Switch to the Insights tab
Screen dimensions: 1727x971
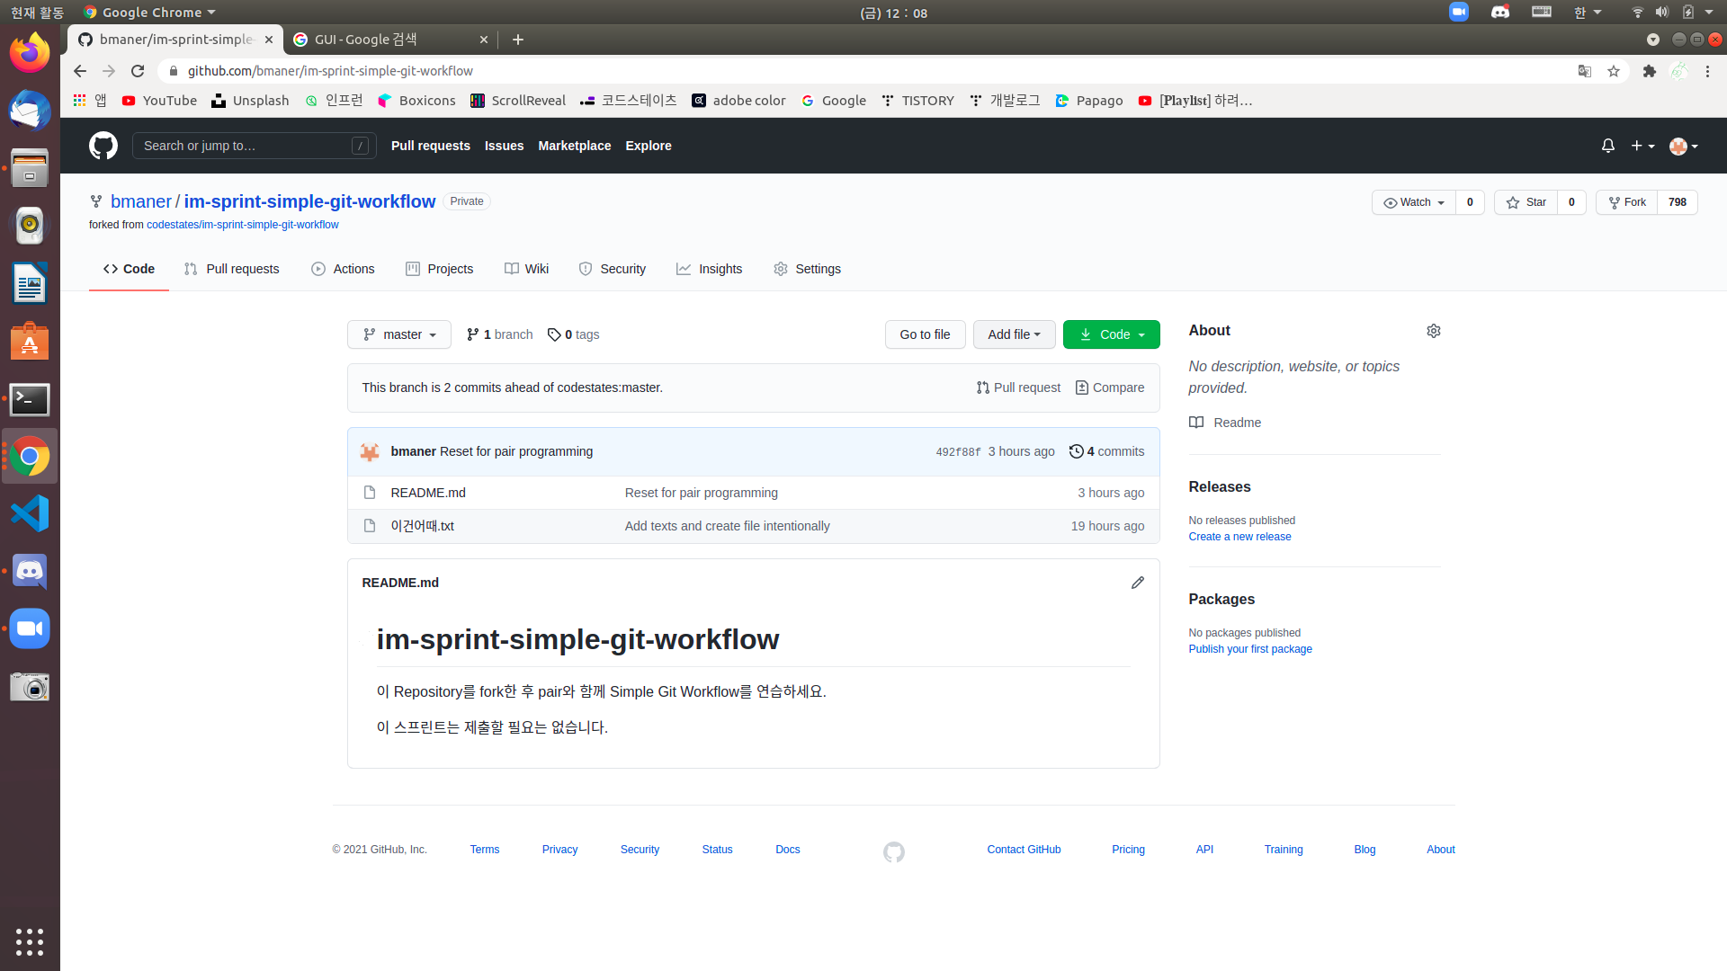[710, 269]
